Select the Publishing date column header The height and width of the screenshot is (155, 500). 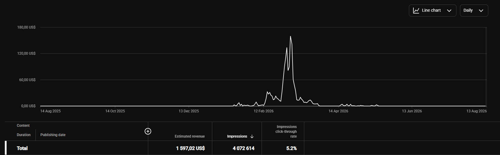click(x=53, y=135)
